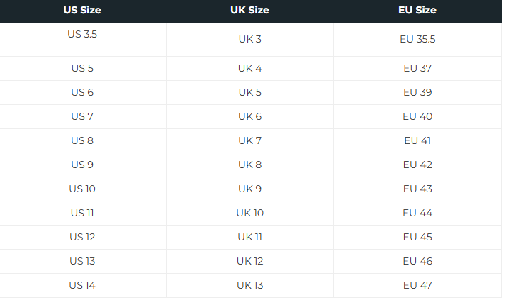506x305 pixels.
Task: Click the EU 42 cell
Action: (x=417, y=165)
